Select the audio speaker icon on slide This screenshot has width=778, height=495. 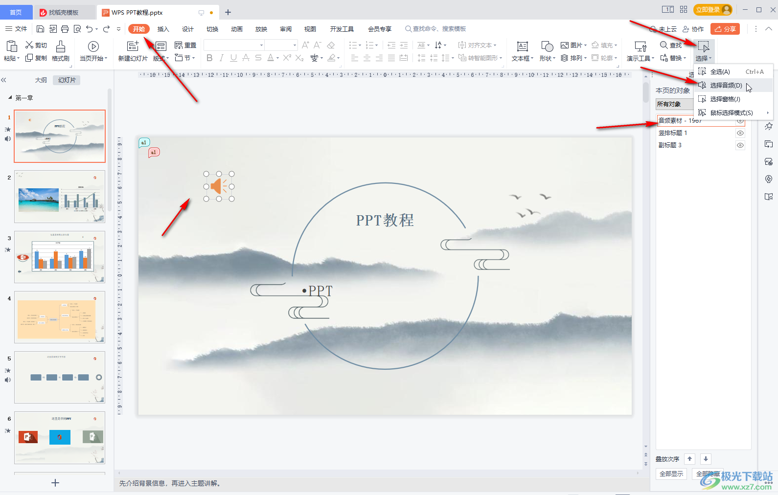219,186
